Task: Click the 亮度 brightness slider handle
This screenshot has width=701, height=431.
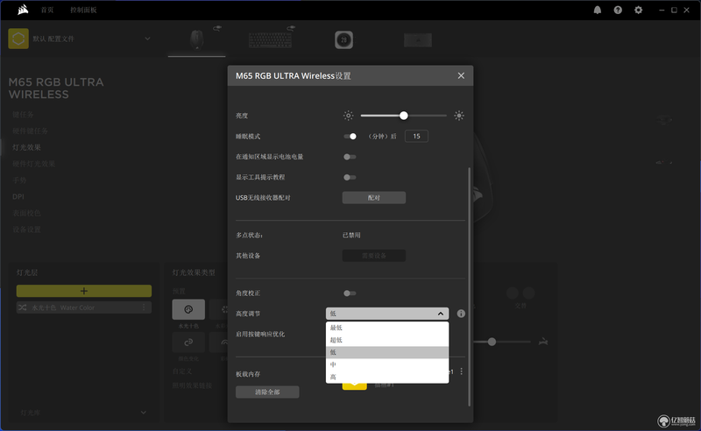Action: pyautogui.click(x=404, y=116)
